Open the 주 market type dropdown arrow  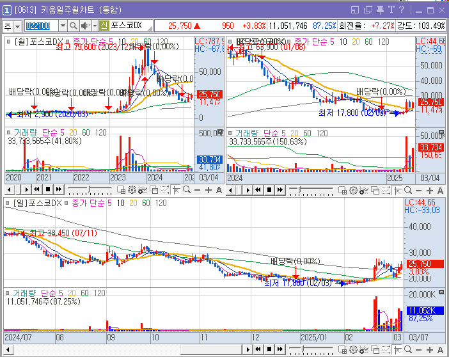point(18,27)
